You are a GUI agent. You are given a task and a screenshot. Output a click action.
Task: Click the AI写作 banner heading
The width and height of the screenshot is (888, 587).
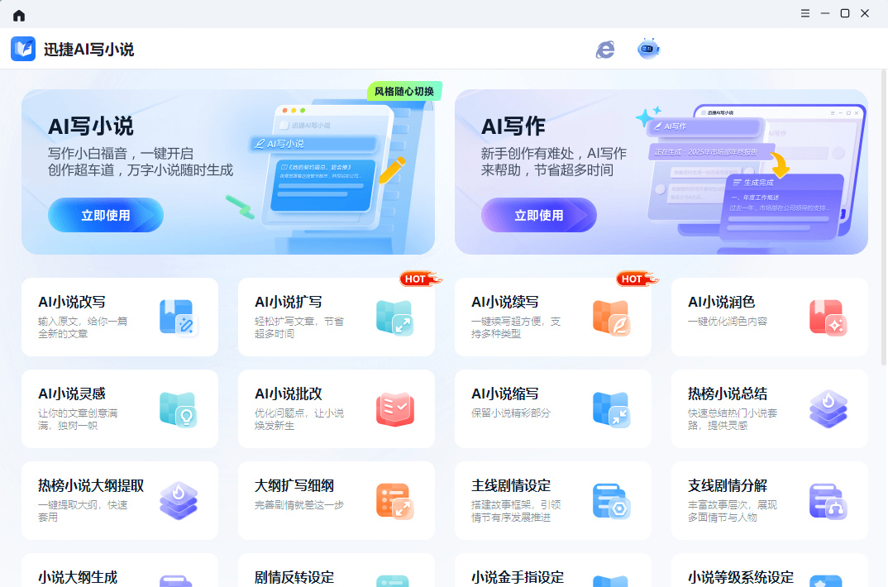tap(513, 126)
